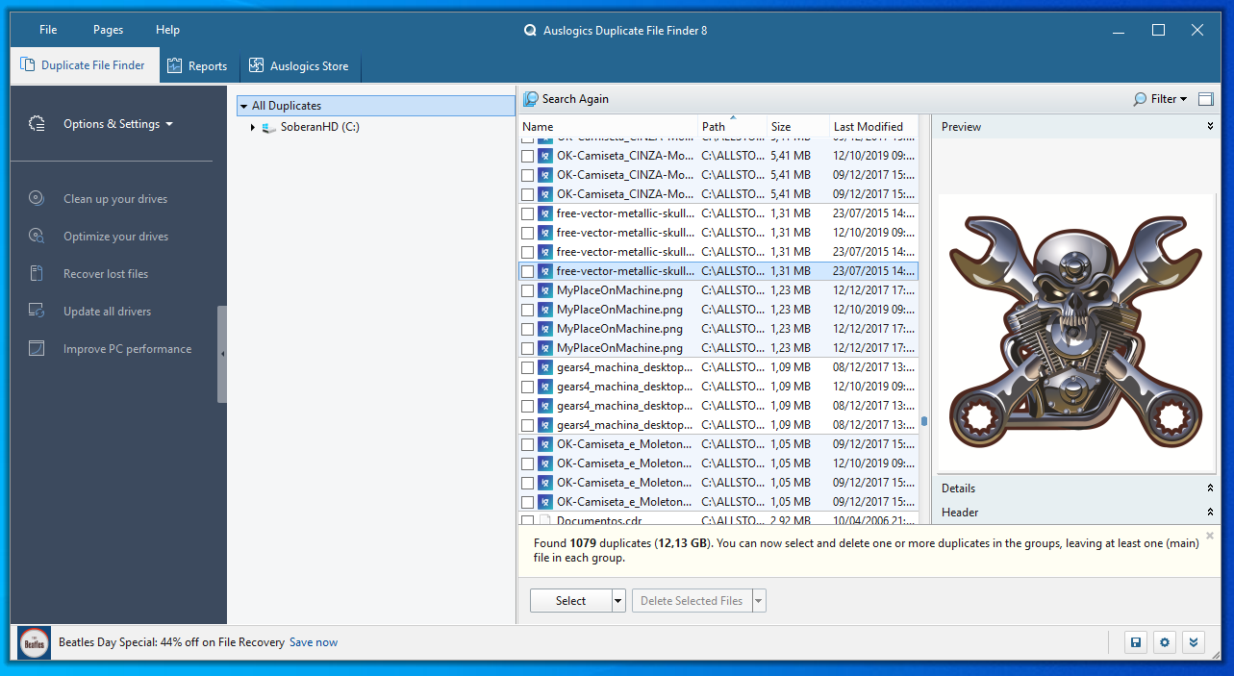Open the Help menu
This screenshot has height=676, width=1234.
[x=167, y=30]
